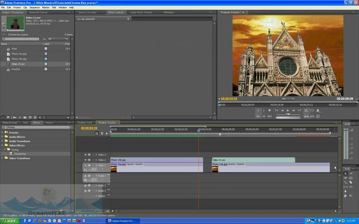Select the Chroma Key effect in Effects panel
The image size is (359, 224).
click(20, 154)
